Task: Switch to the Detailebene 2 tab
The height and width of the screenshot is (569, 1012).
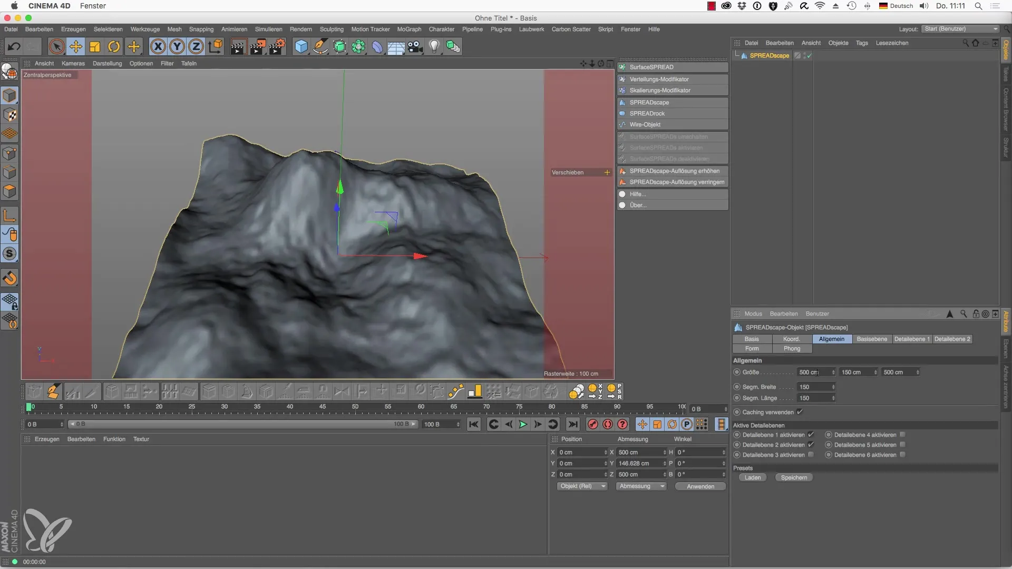Action: pyautogui.click(x=952, y=339)
